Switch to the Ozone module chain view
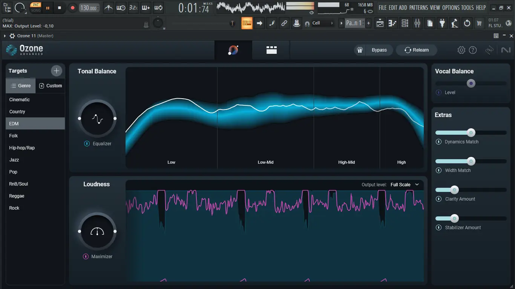Viewport: 515px width, 289px height. [271, 50]
